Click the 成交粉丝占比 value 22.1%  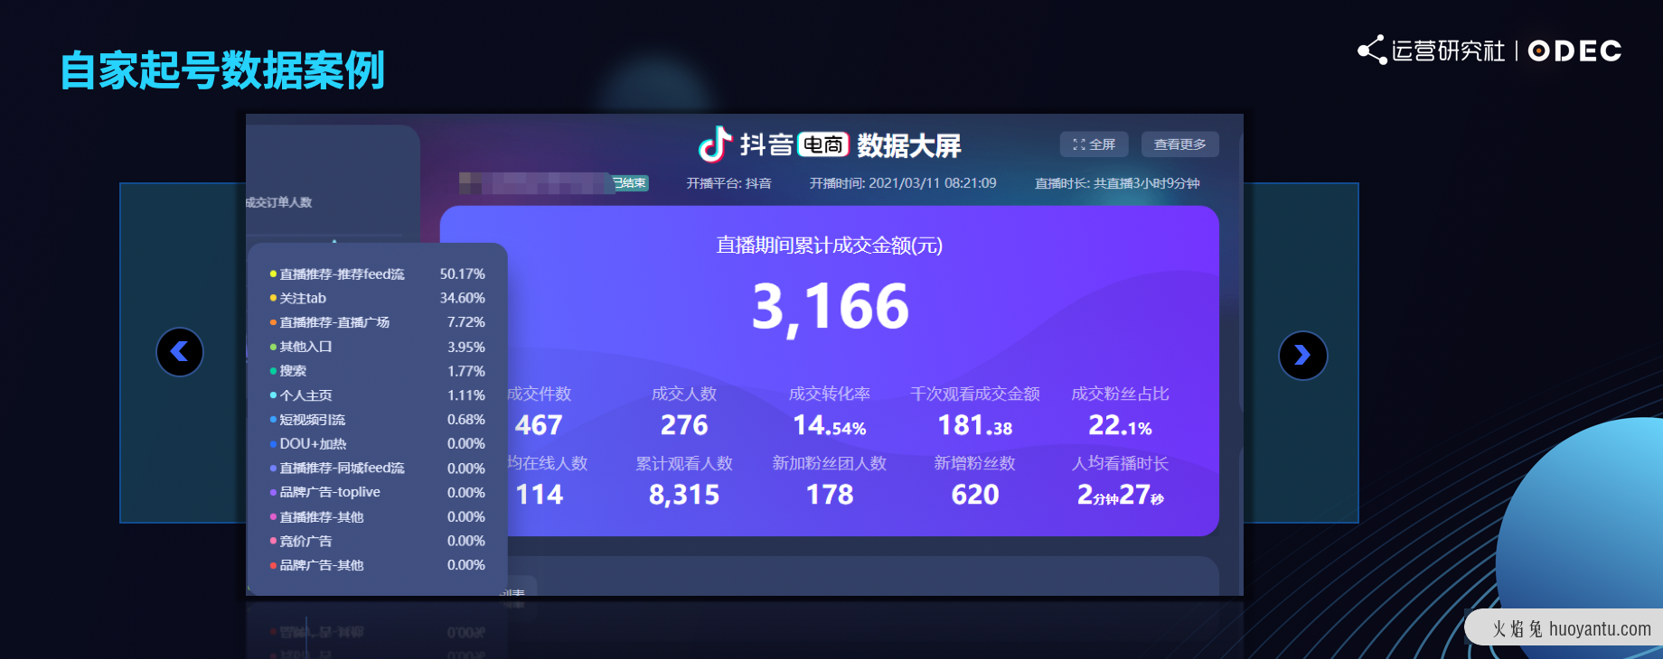click(x=1121, y=425)
